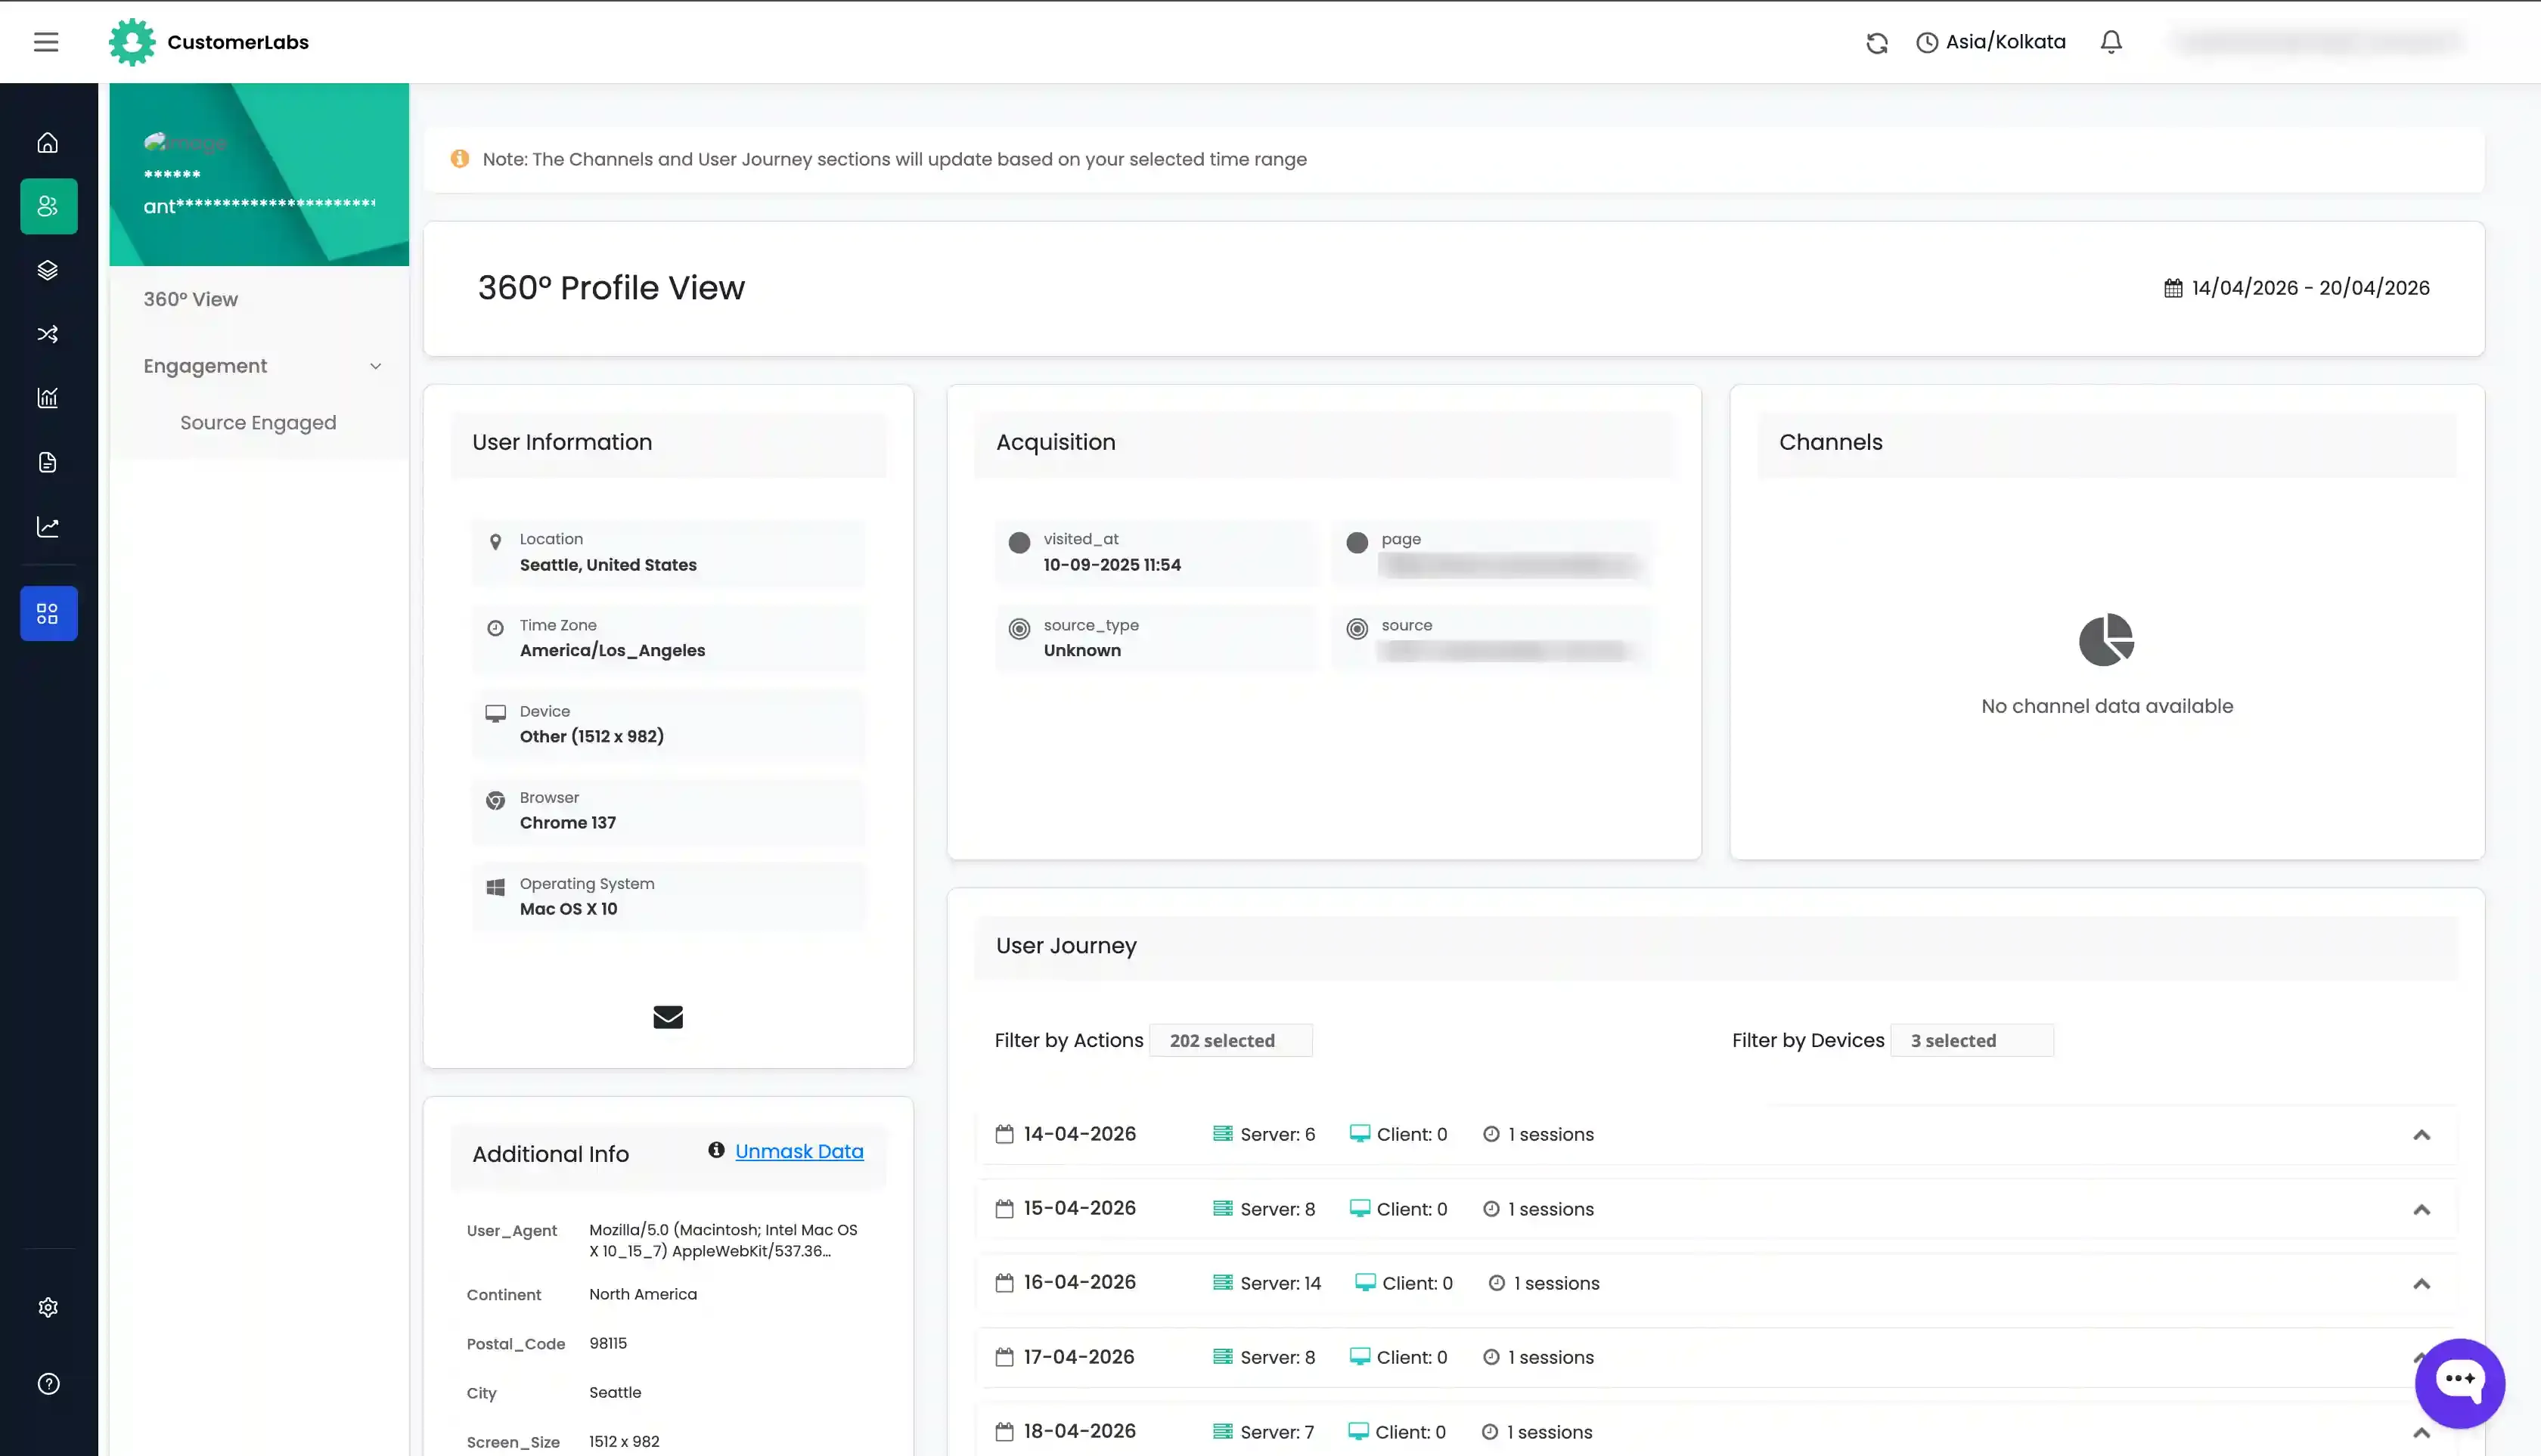The height and width of the screenshot is (1456, 2541).
Task: Click the source_type value Unknown
Action: pyautogui.click(x=1082, y=651)
